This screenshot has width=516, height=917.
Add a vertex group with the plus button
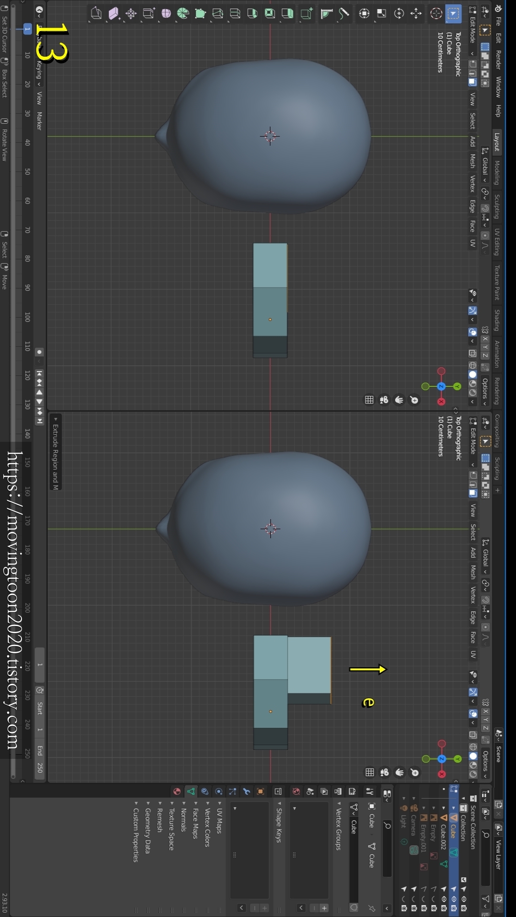pos(324,908)
